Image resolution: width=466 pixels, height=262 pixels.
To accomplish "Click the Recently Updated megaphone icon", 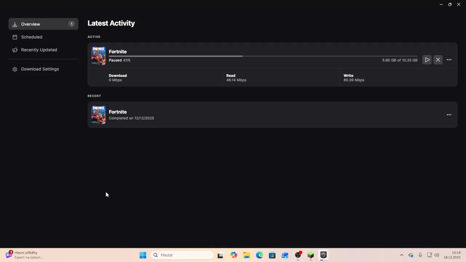I will click(x=15, y=50).
